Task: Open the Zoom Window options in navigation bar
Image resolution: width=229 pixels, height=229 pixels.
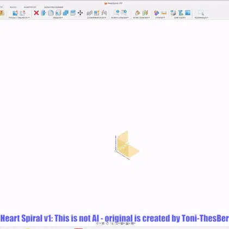Action: 116,224
